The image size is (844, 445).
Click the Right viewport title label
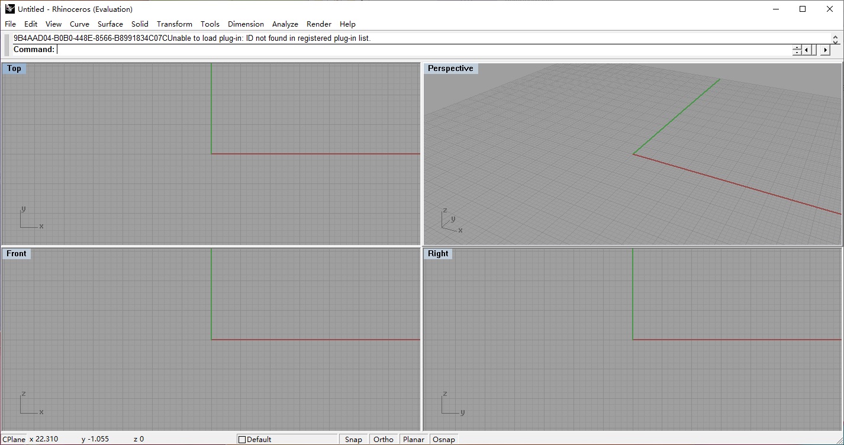(x=438, y=254)
